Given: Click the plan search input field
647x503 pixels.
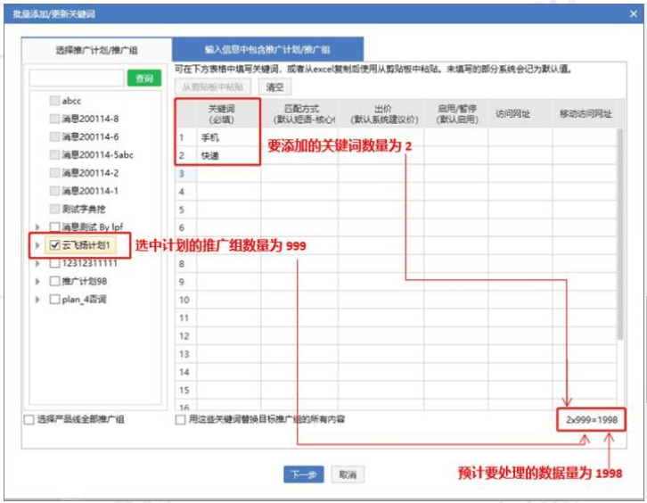Looking at the screenshot, I should (77, 78).
